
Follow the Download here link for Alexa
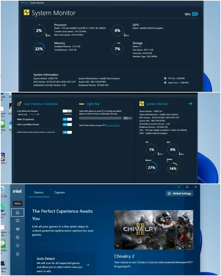[x=113, y=125]
